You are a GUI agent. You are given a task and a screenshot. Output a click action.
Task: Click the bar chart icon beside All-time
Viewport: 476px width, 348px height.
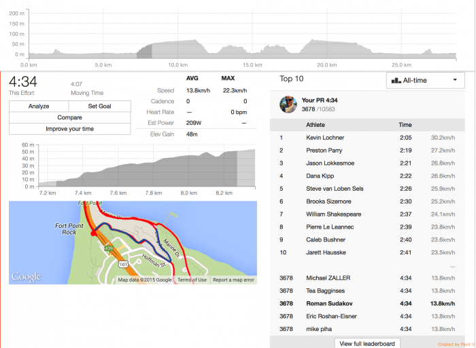coord(396,80)
